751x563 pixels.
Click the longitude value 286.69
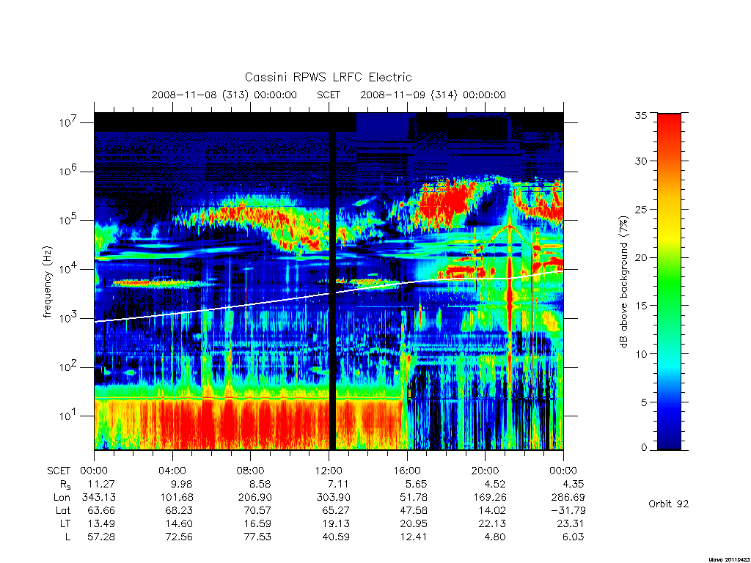coord(568,498)
